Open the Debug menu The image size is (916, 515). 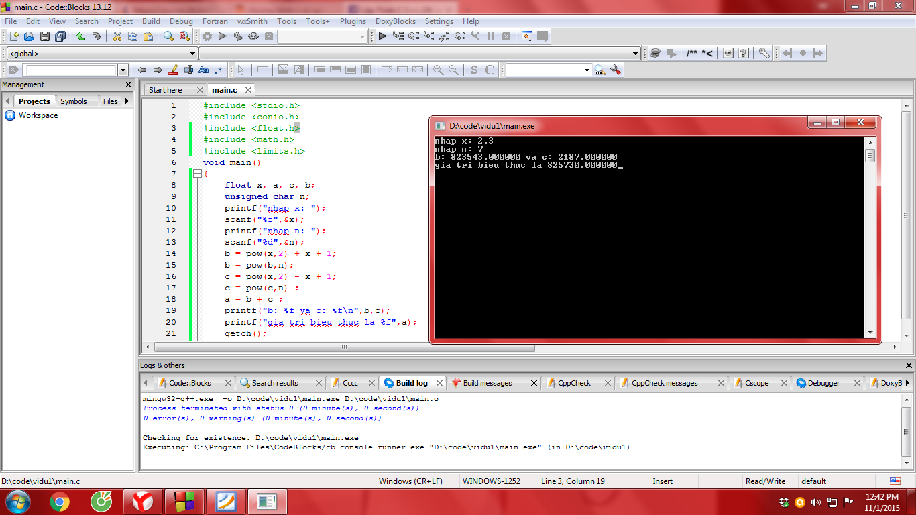(181, 21)
